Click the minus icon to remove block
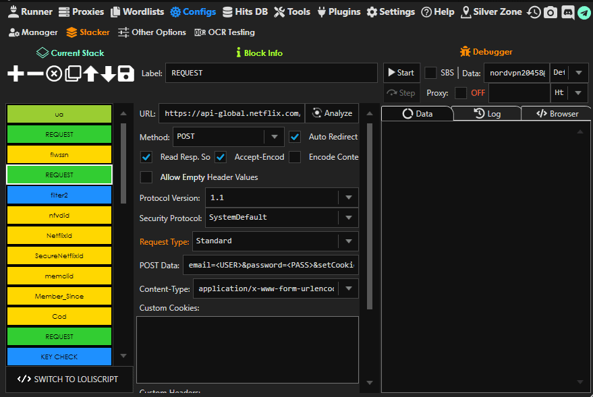The width and height of the screenshot is (593, 397). [x=35, y=73]
